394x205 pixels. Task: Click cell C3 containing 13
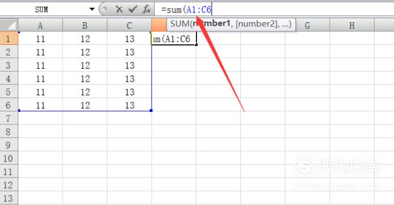[x=129, y=65]
